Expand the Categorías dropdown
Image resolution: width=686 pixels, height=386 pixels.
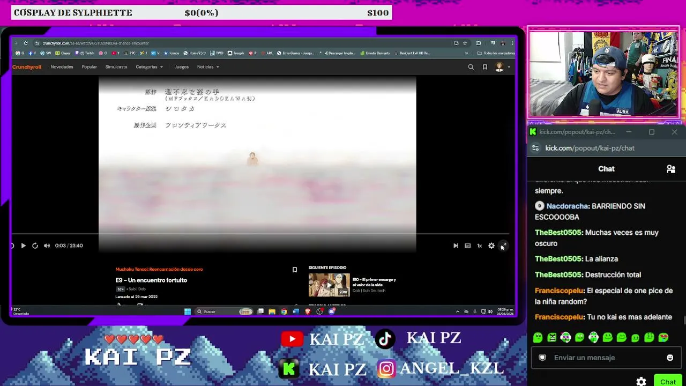point(149,67)
